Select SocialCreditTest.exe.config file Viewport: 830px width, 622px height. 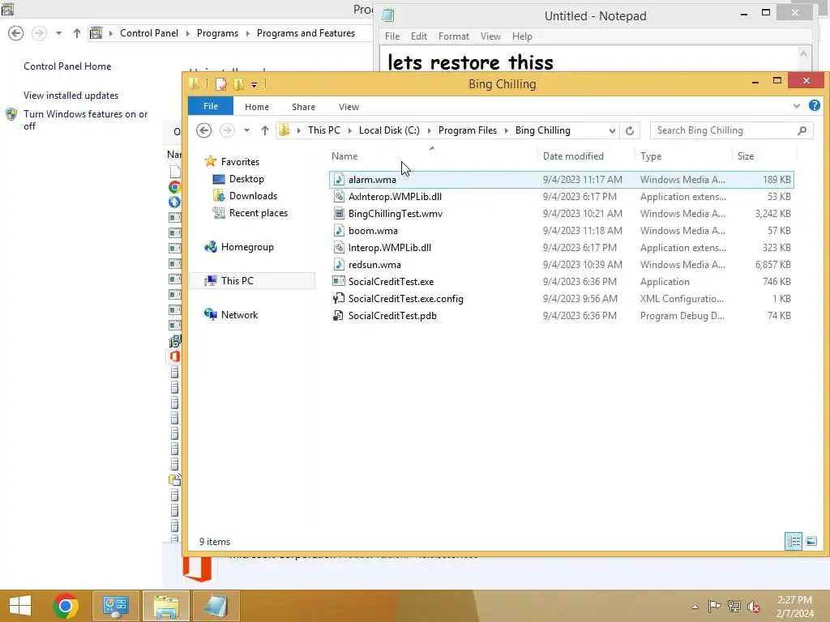[561, 299]
